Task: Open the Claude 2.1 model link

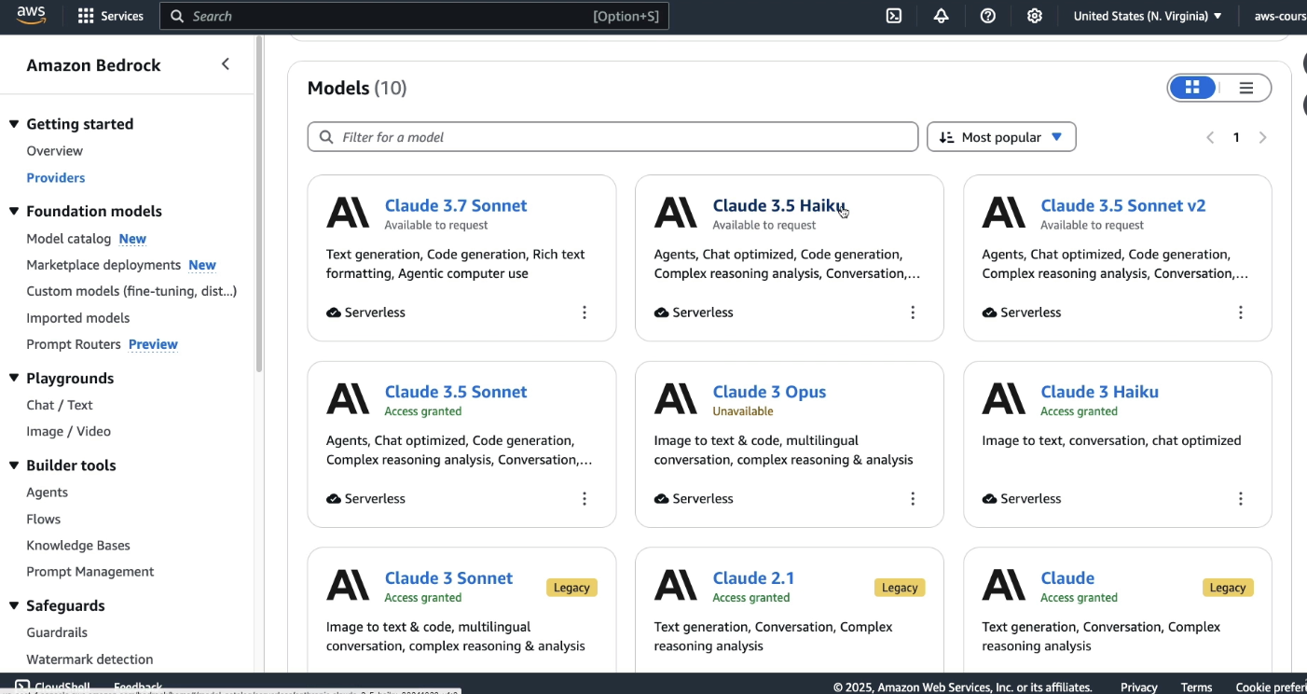Action: pos(753,578)
